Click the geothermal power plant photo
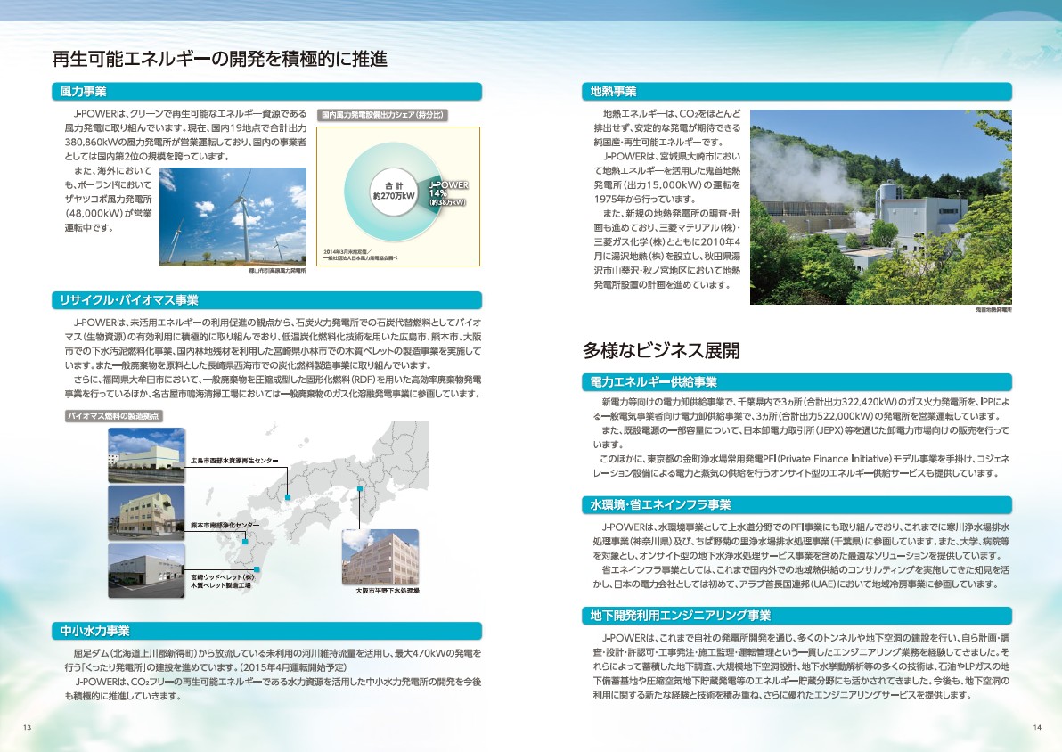Screen dimensions: 1062x752 pos(881,208)
